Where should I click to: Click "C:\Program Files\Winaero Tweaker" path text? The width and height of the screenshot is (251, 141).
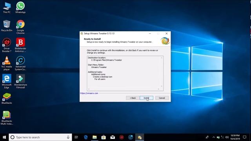(x=106, y=60)
